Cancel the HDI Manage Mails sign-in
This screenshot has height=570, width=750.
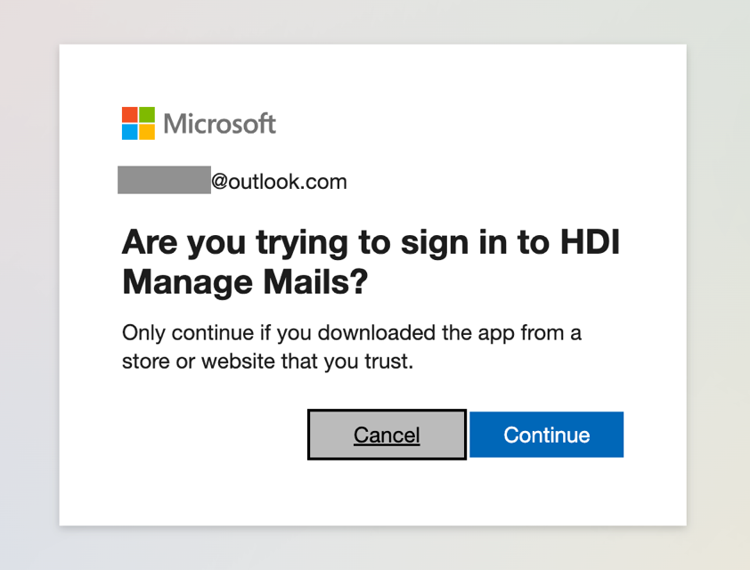coord(387,435)
